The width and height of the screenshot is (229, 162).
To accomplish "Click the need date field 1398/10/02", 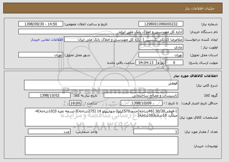I will pos(50,95).
